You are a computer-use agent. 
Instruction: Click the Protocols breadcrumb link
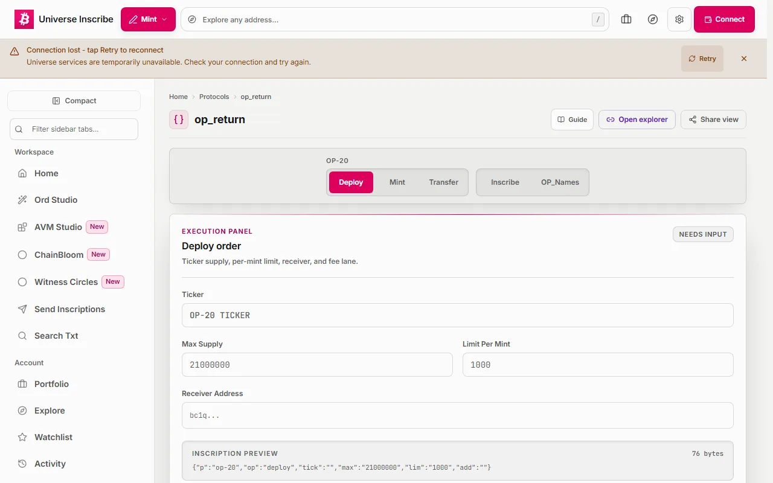(x=214, y=97)
